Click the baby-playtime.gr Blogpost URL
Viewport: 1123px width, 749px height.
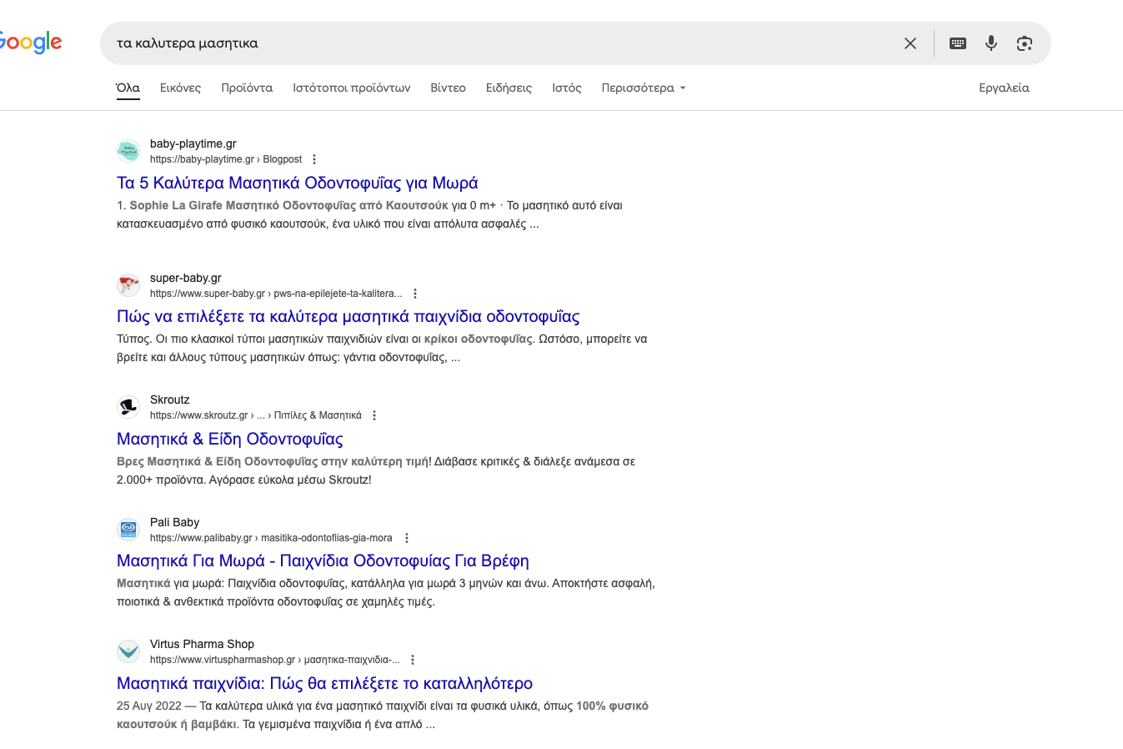click(226, 159)
